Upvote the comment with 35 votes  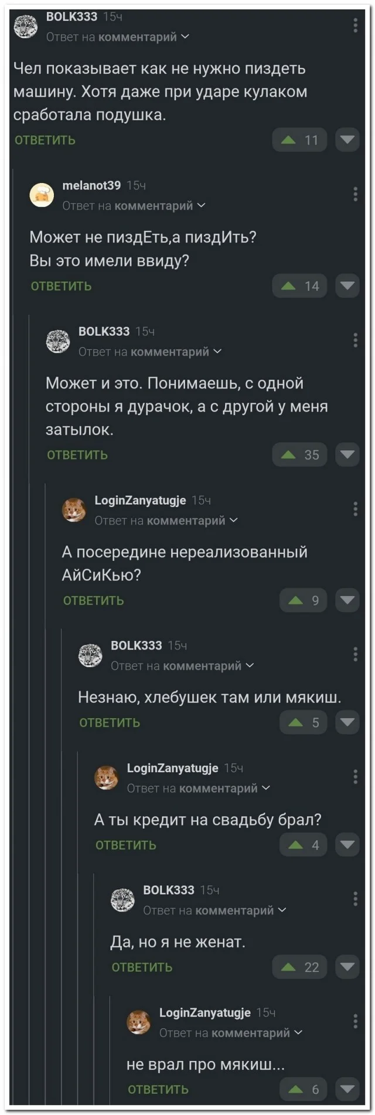click(x=289, y=454)
